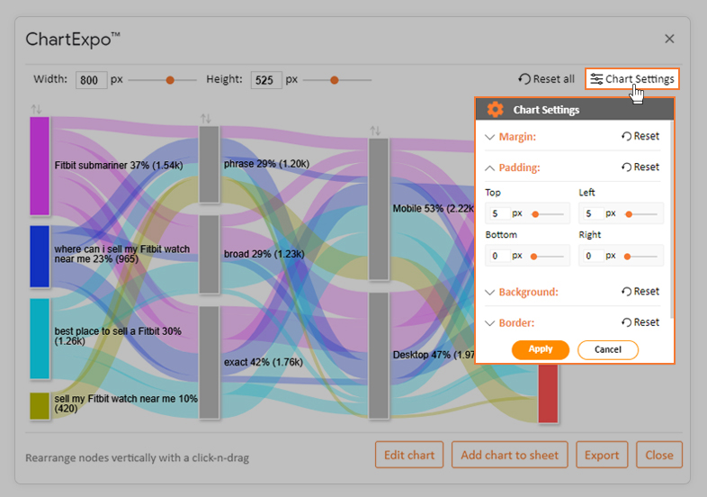Click the Top padding slider handle
Screen dimensions: 707x497
(535, 214)
